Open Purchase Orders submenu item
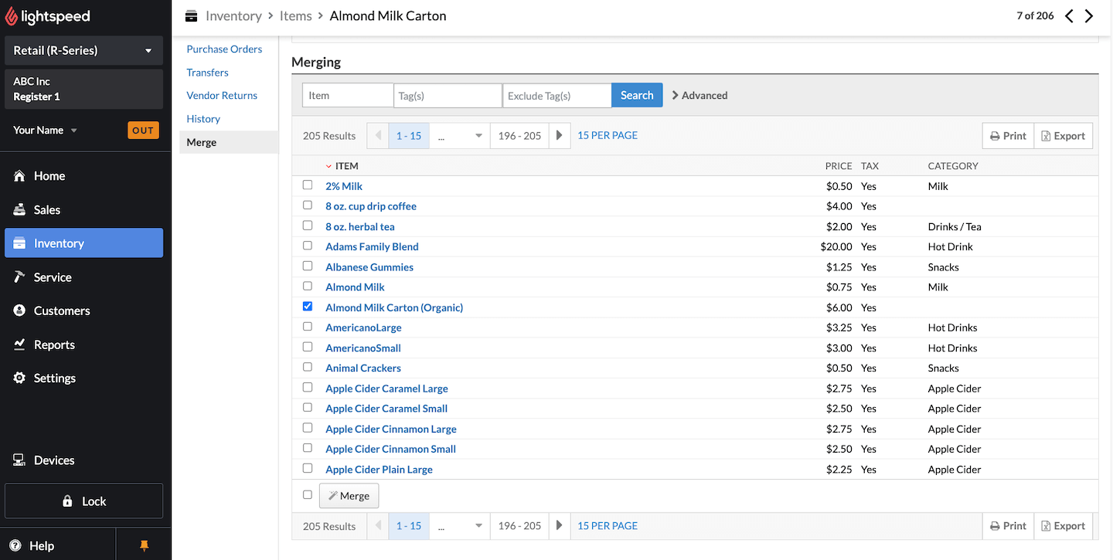 point(224,49)
